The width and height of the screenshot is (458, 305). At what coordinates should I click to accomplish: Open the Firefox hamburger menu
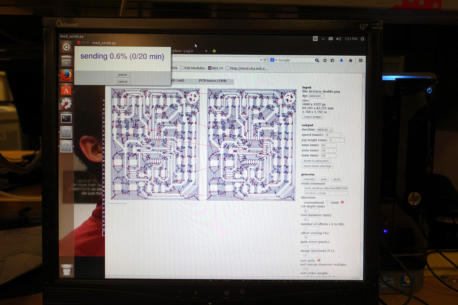(x=361, y=60)
